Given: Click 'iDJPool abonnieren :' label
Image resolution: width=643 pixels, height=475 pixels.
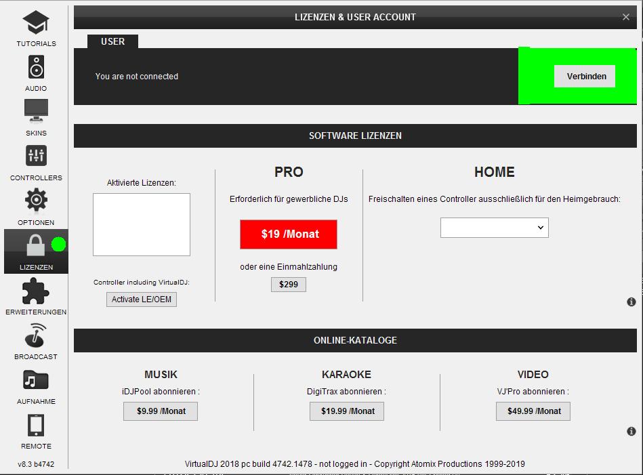Looking at the screenshot, I should (161, 392).
